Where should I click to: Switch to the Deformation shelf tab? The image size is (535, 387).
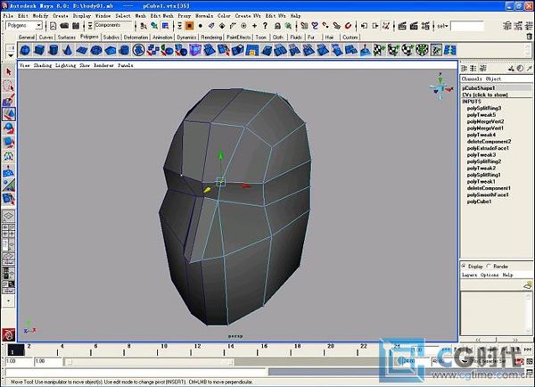point(136,37)
